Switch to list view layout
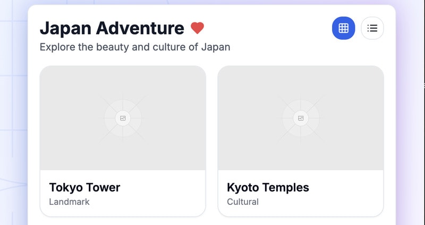This screenshot has width=425, height=225. point(372,28)
